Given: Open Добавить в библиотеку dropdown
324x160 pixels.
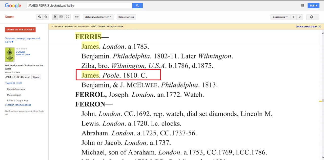Looking at the screenshot, I should 98,17.
